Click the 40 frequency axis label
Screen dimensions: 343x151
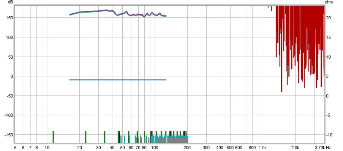pyautogui.click(x=112, y=148)
